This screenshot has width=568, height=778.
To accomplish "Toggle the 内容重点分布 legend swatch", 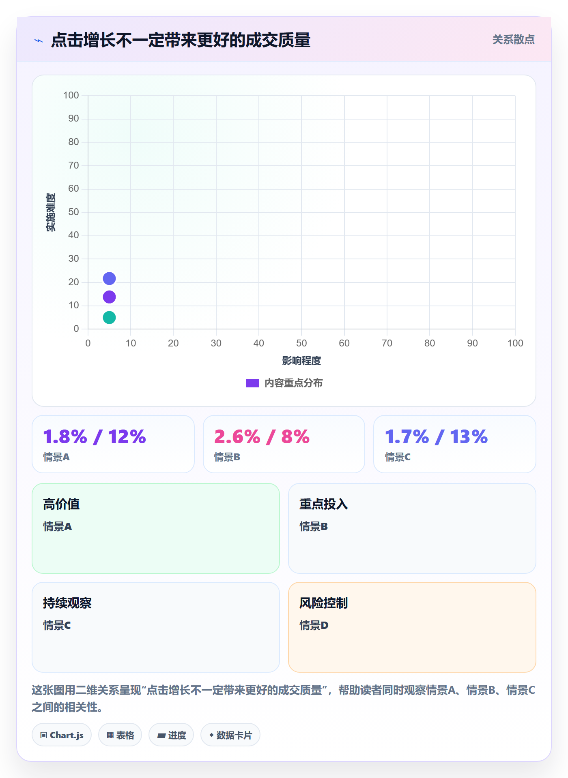I will coord(252,383).
